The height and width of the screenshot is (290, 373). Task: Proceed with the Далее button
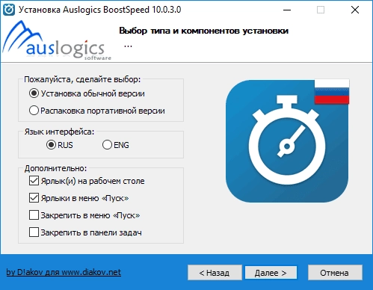point(271,273)
